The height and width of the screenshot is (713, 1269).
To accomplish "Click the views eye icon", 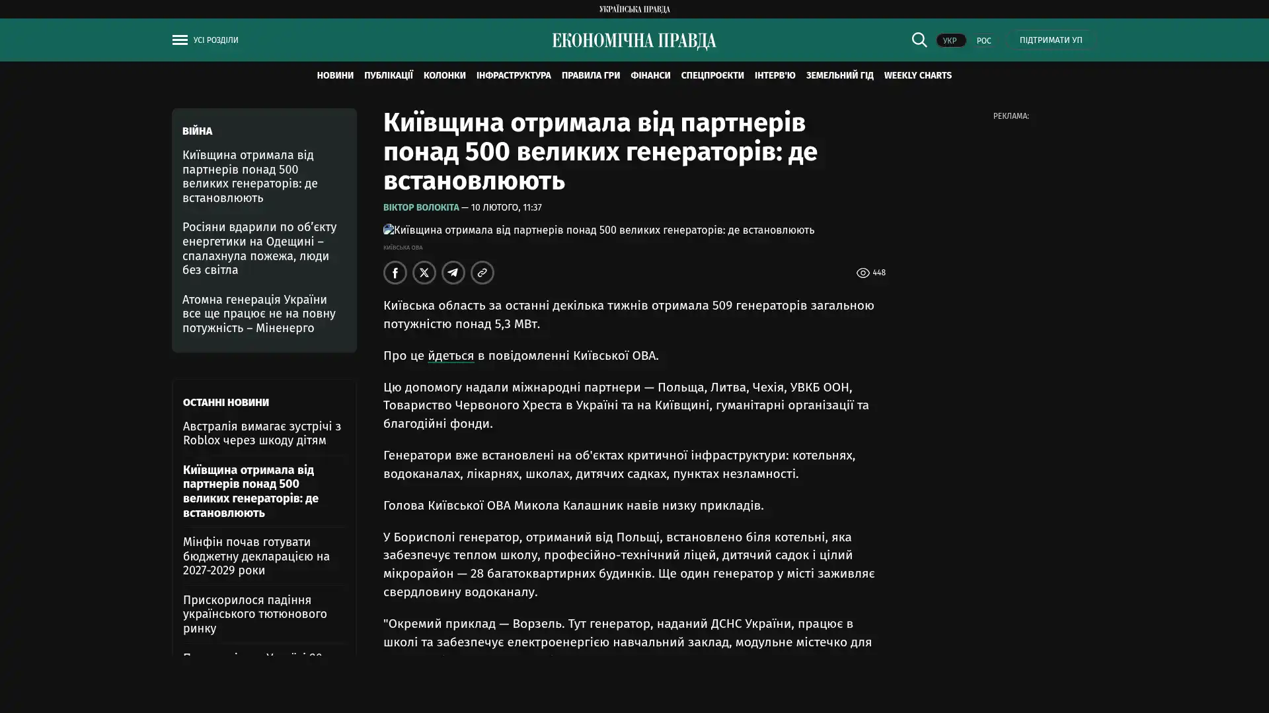I will click(x=863, y=273).
